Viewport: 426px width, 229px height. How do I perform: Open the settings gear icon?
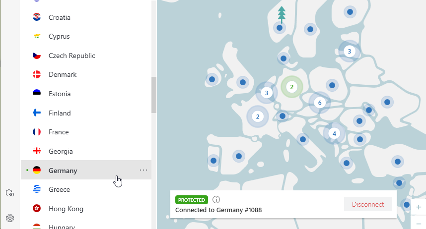coord(10,218)
